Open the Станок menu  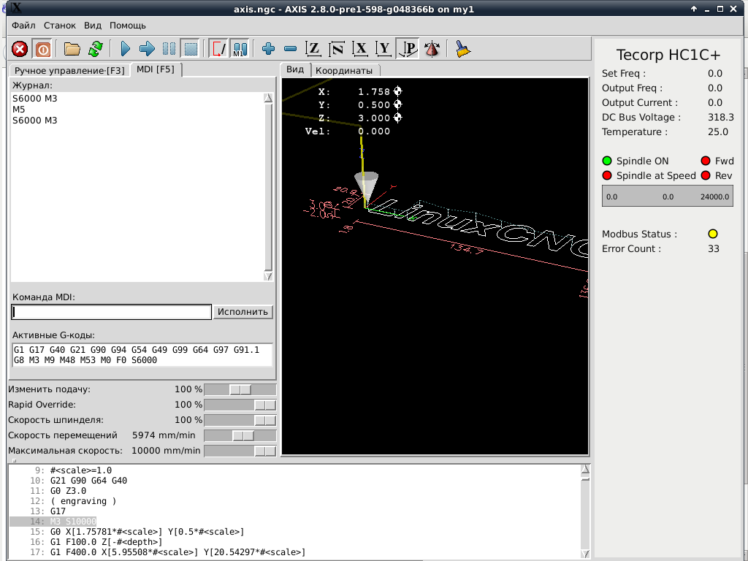tap(60, 25)
